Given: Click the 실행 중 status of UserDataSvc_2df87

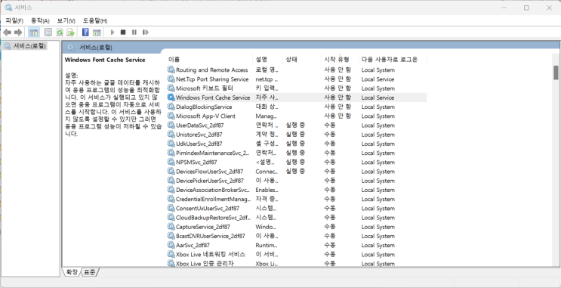Looking at the screenshot, I should tap(295, 125).
